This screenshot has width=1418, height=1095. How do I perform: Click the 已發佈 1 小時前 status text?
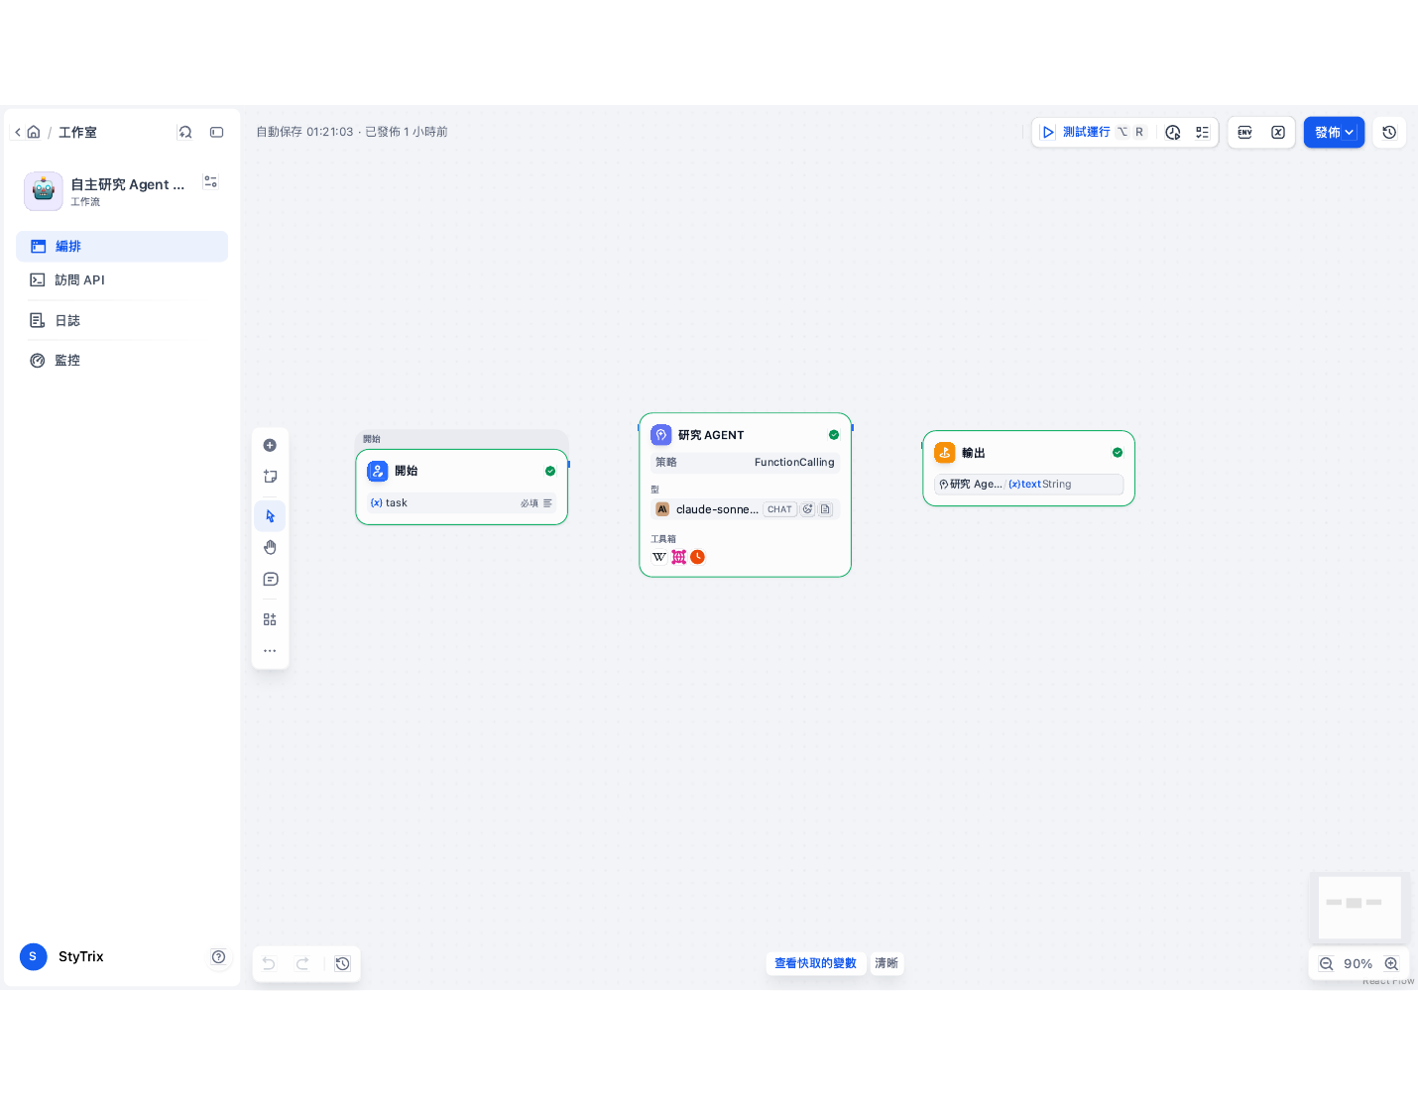[x=407, y=132]
